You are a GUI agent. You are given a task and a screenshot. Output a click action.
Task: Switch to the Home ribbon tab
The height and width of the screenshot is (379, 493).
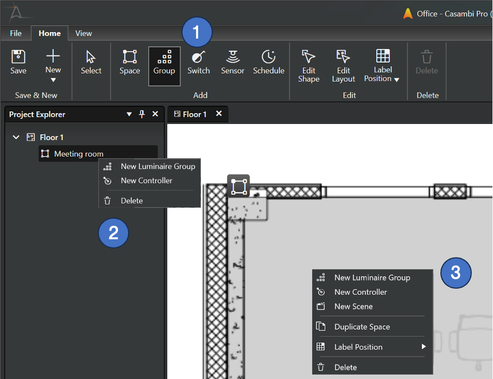coord(49,33)
